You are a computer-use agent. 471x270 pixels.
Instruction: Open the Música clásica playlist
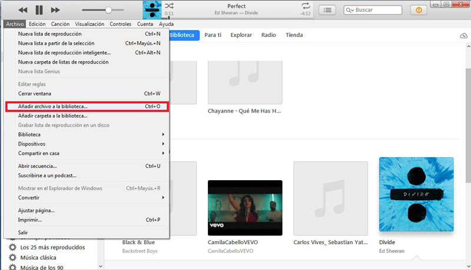[x=38, y=258]
